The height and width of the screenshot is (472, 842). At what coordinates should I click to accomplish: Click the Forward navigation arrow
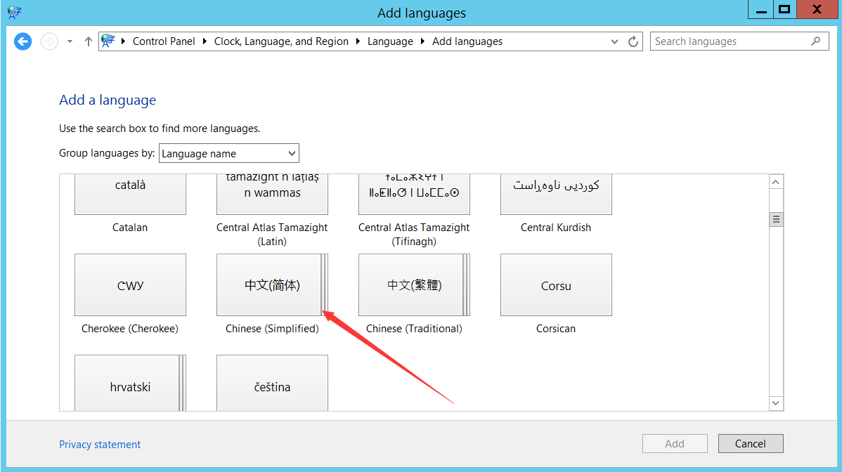point(48,41)
